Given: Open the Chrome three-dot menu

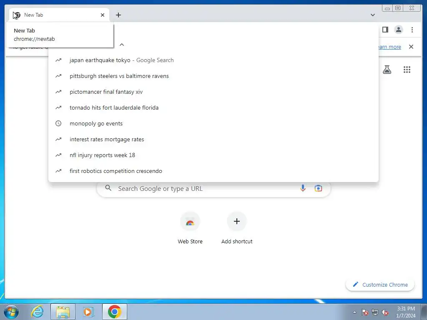Looking at the screenshot, I should pyautogui.click(x=412, y=30).
